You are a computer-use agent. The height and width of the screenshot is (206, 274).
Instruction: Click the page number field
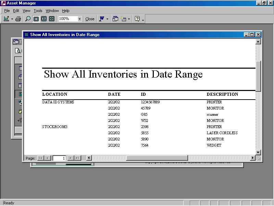click(59, 158)
